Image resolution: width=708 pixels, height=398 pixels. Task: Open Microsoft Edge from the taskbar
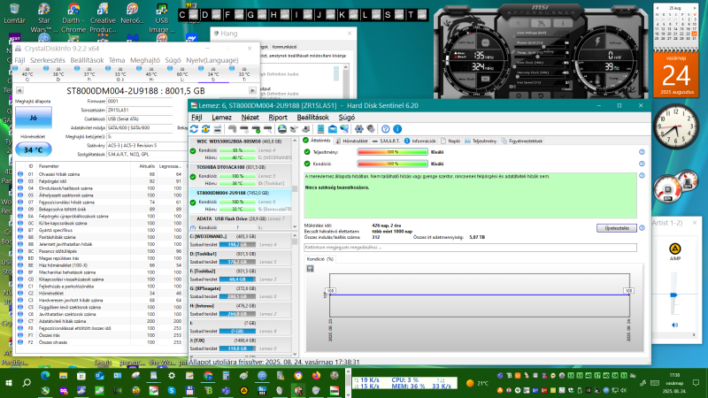(45, 375)
